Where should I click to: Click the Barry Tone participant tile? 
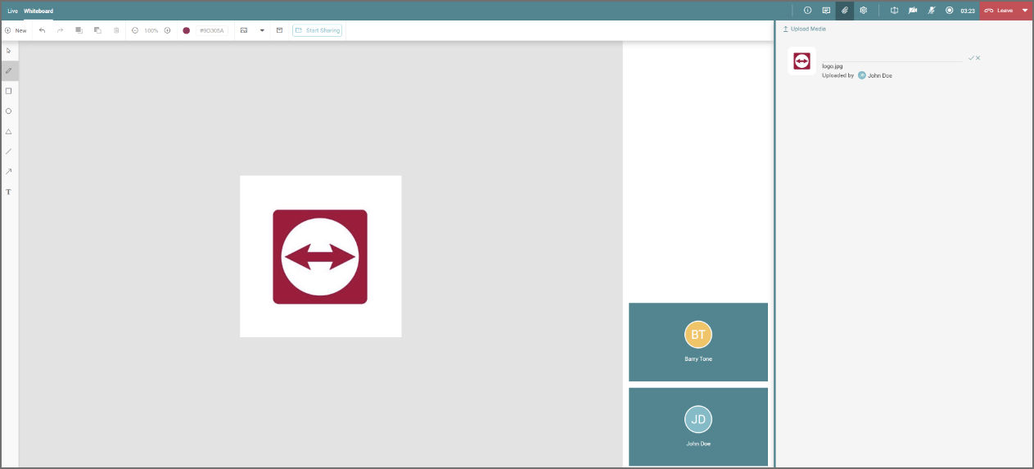coord(698,342)
